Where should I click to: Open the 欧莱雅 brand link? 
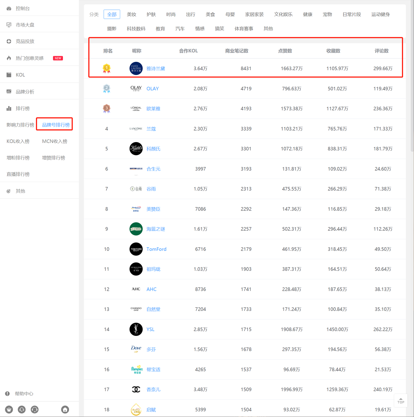coord(153,109)
